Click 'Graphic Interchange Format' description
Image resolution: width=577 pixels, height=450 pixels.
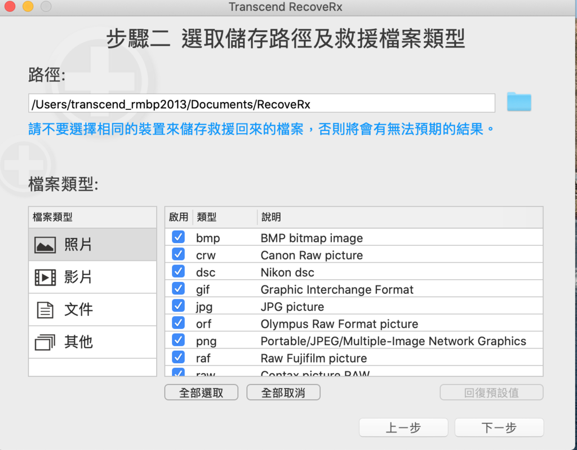tap(337, 290)
